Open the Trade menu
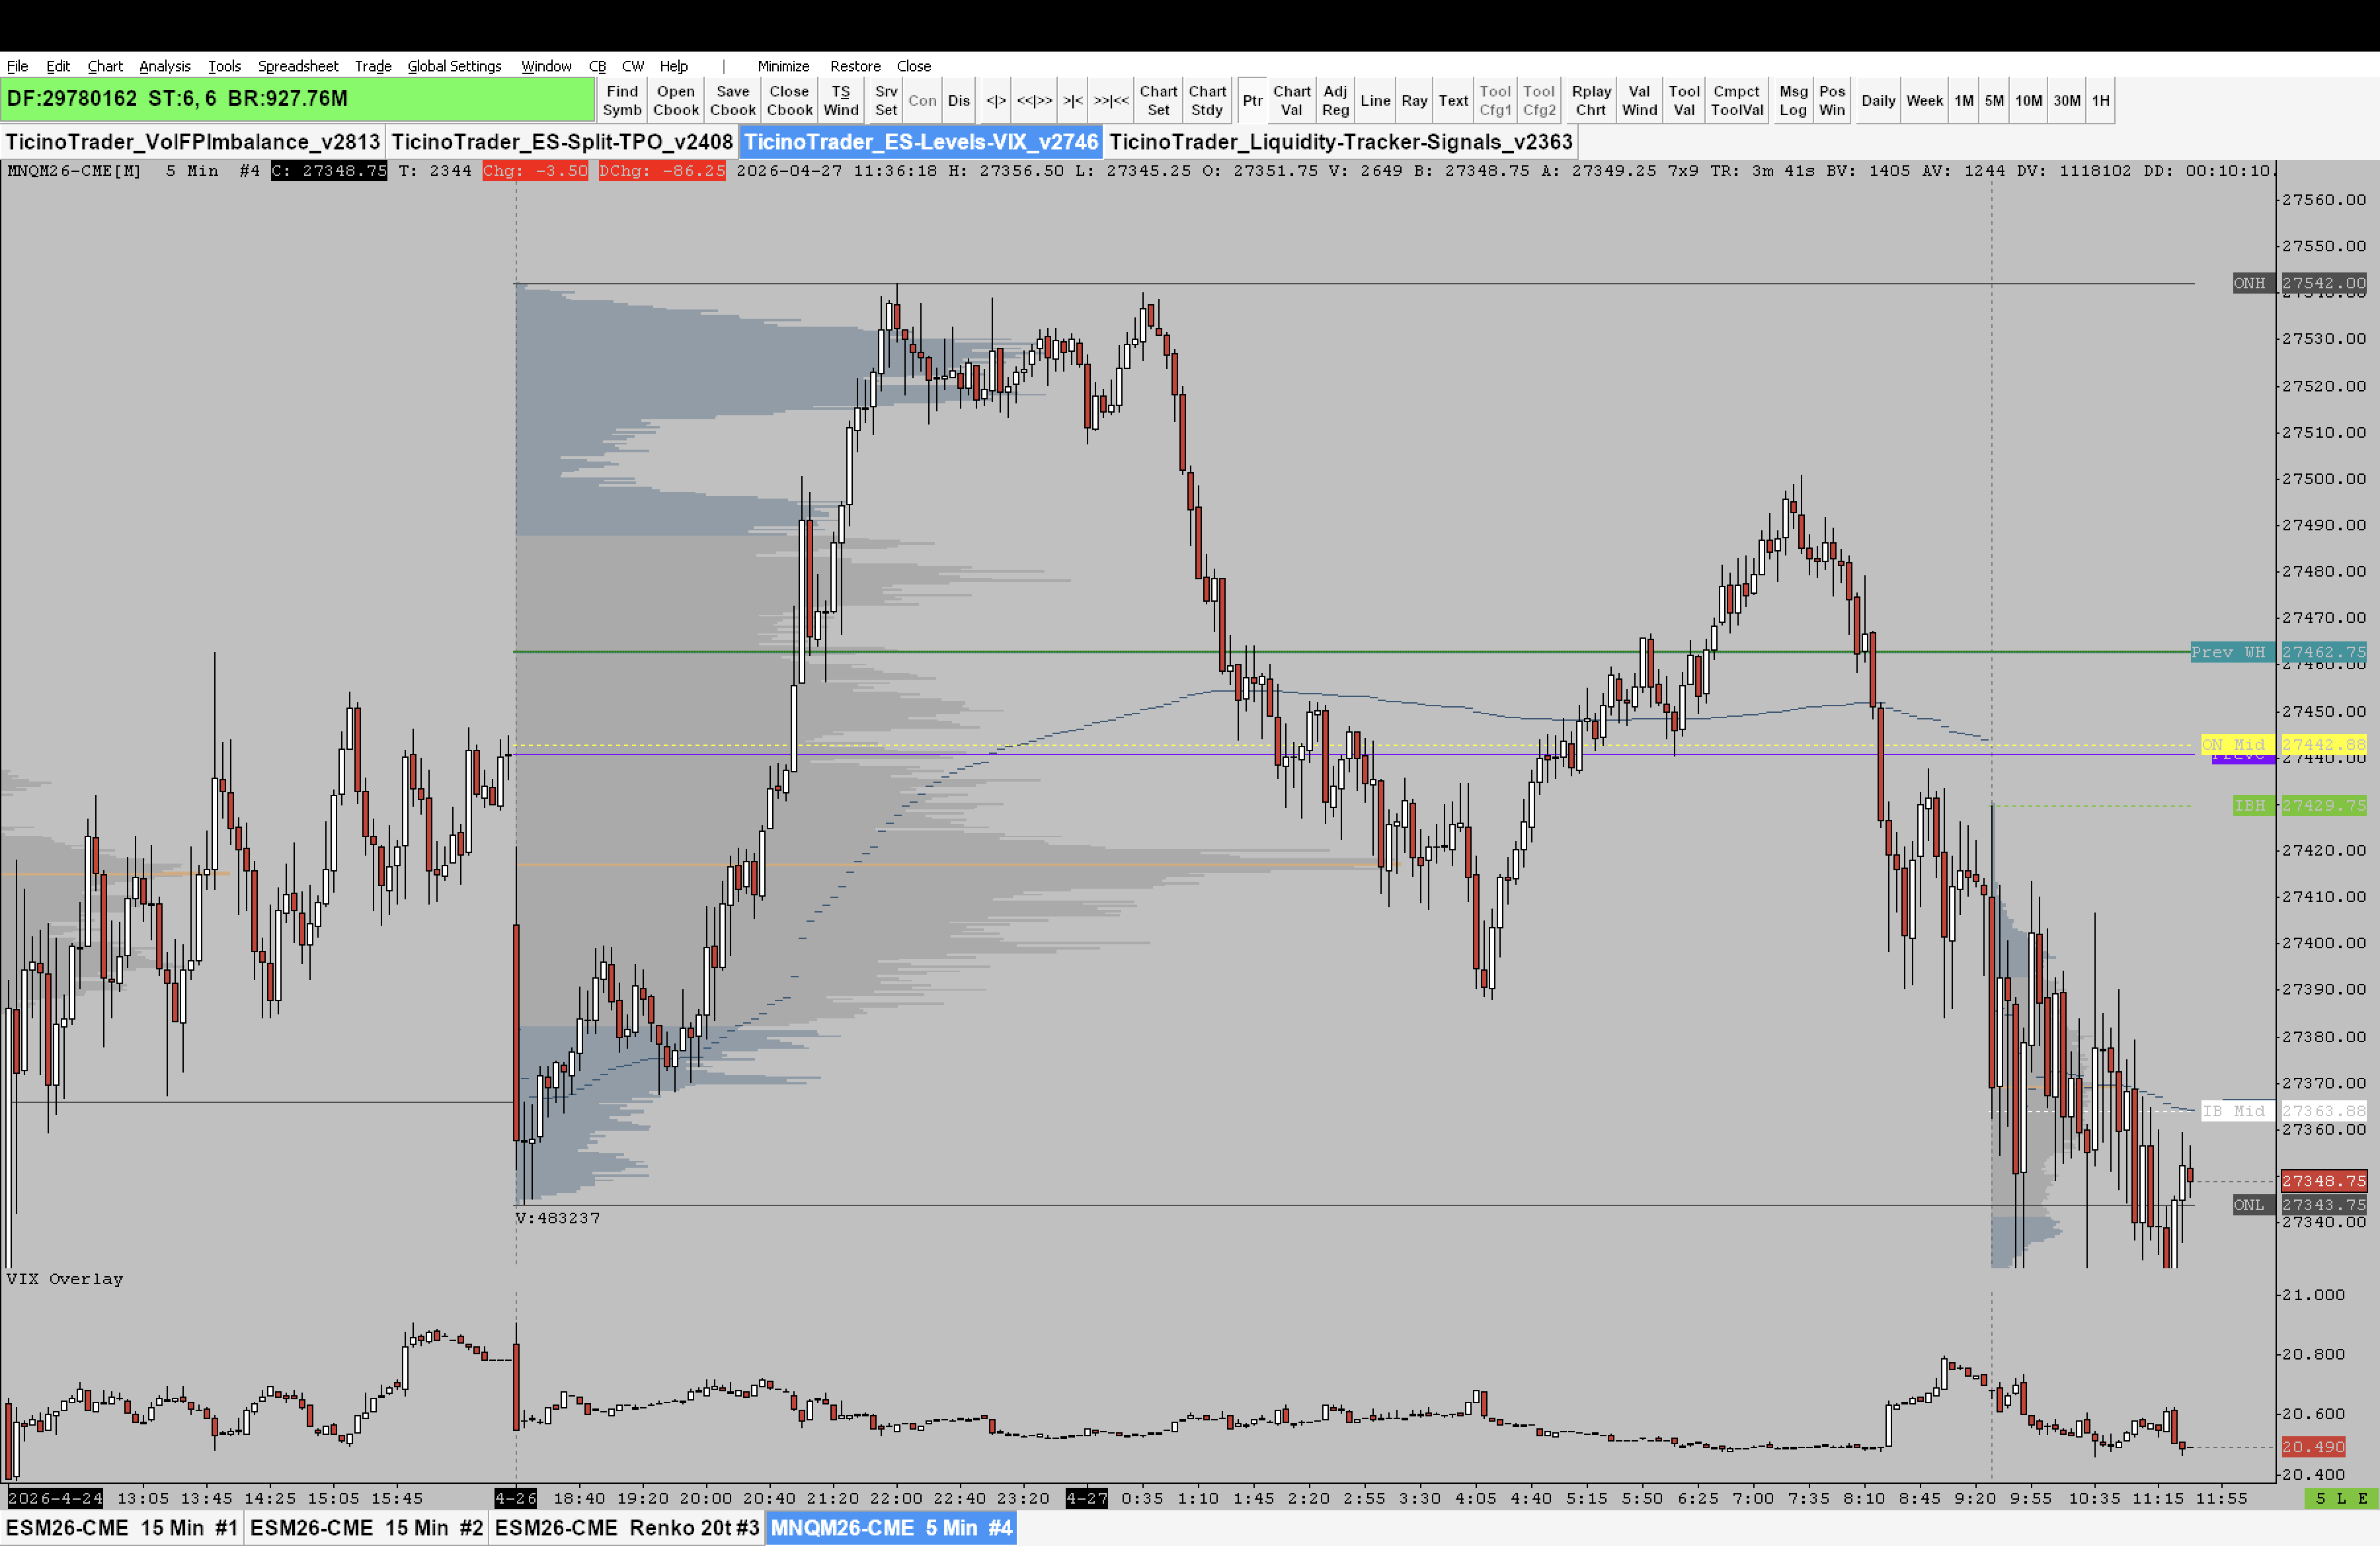This screenshot has height=1546, width=2380. pyautogui.click(x=372, y=66)
